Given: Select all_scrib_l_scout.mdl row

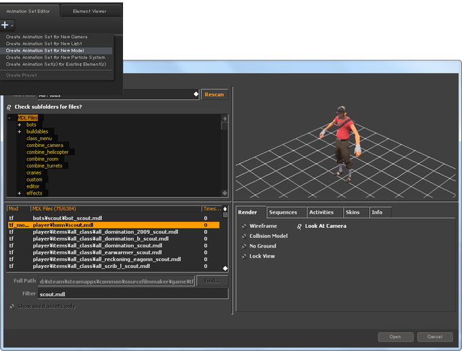Looking at the screenshot, I should point(113,266).
